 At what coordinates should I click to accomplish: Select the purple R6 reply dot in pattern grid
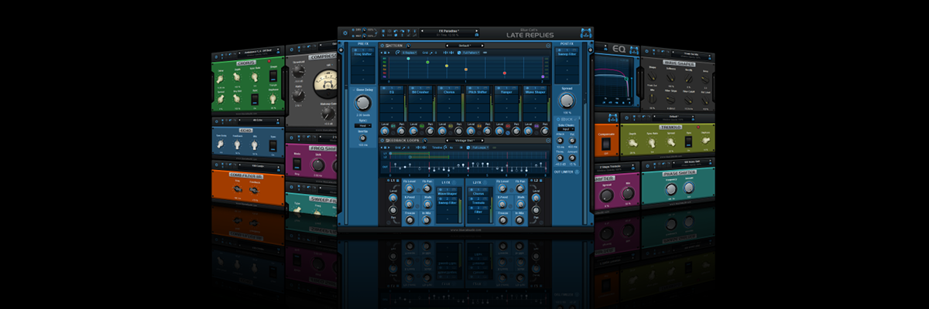(x=543, y=76)
